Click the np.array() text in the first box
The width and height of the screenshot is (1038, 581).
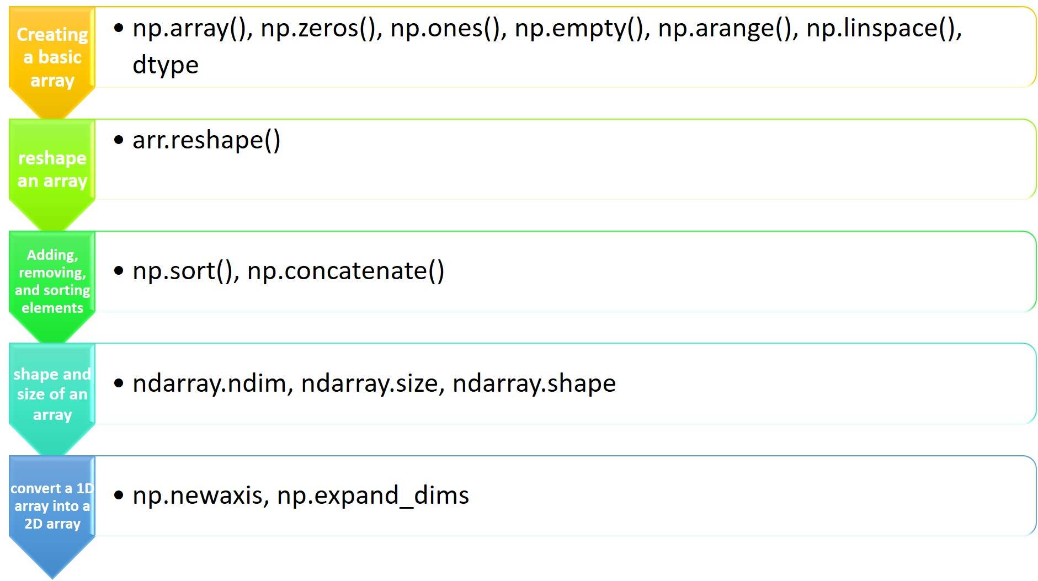(x=192, y=28)
